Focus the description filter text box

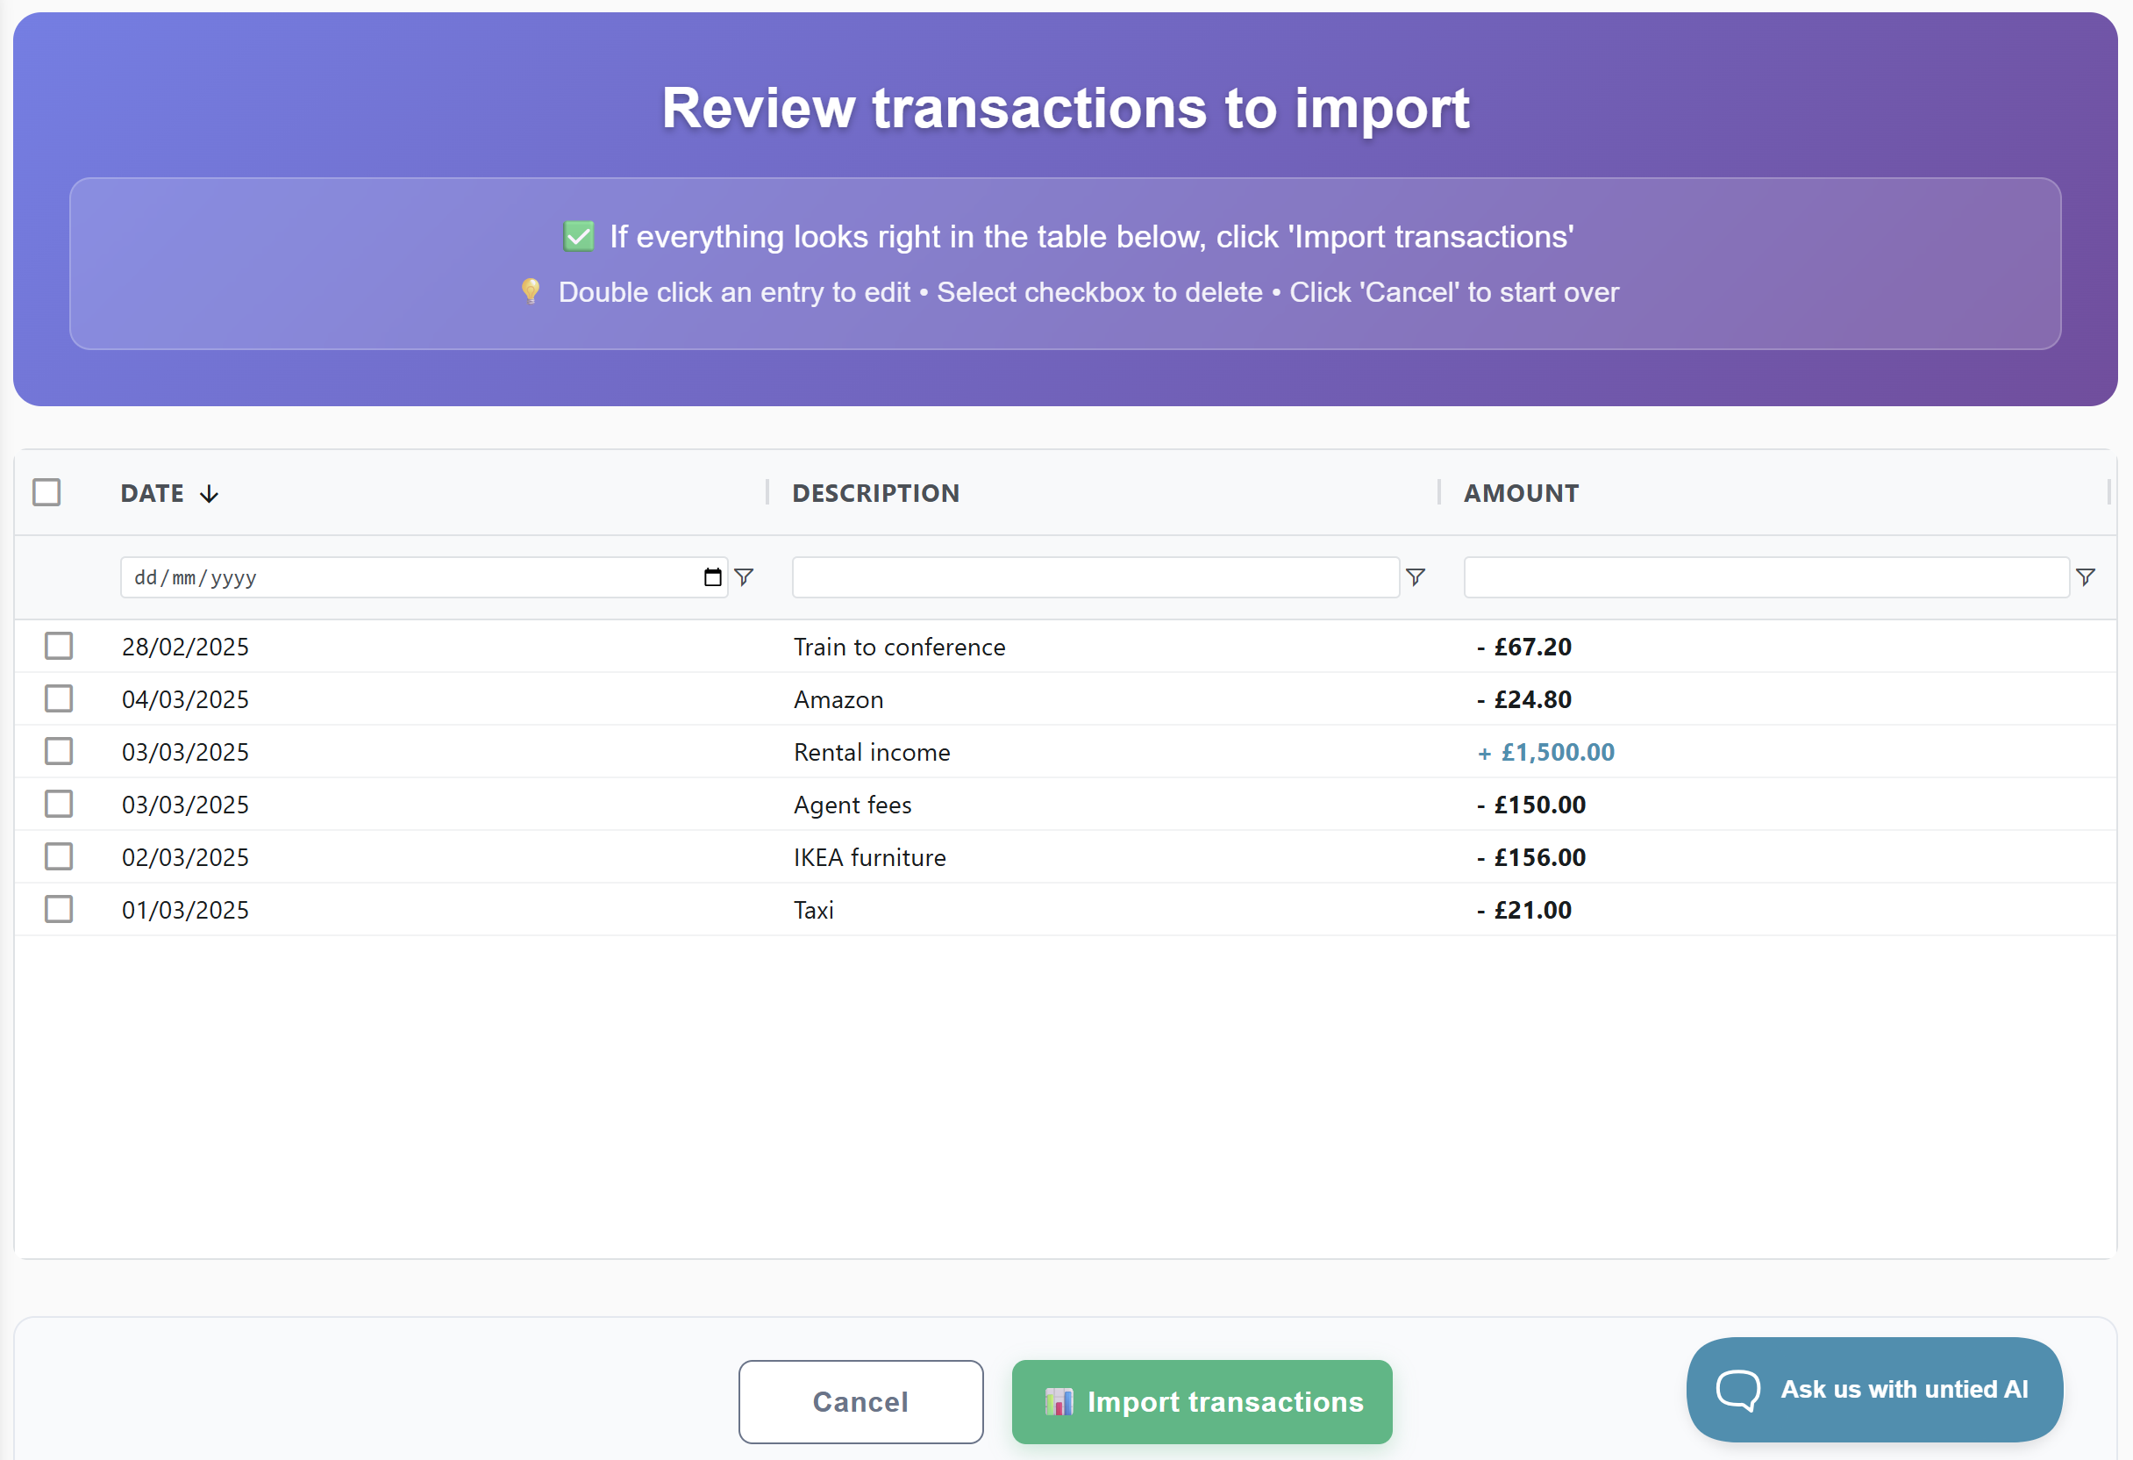coord(1095,576)
